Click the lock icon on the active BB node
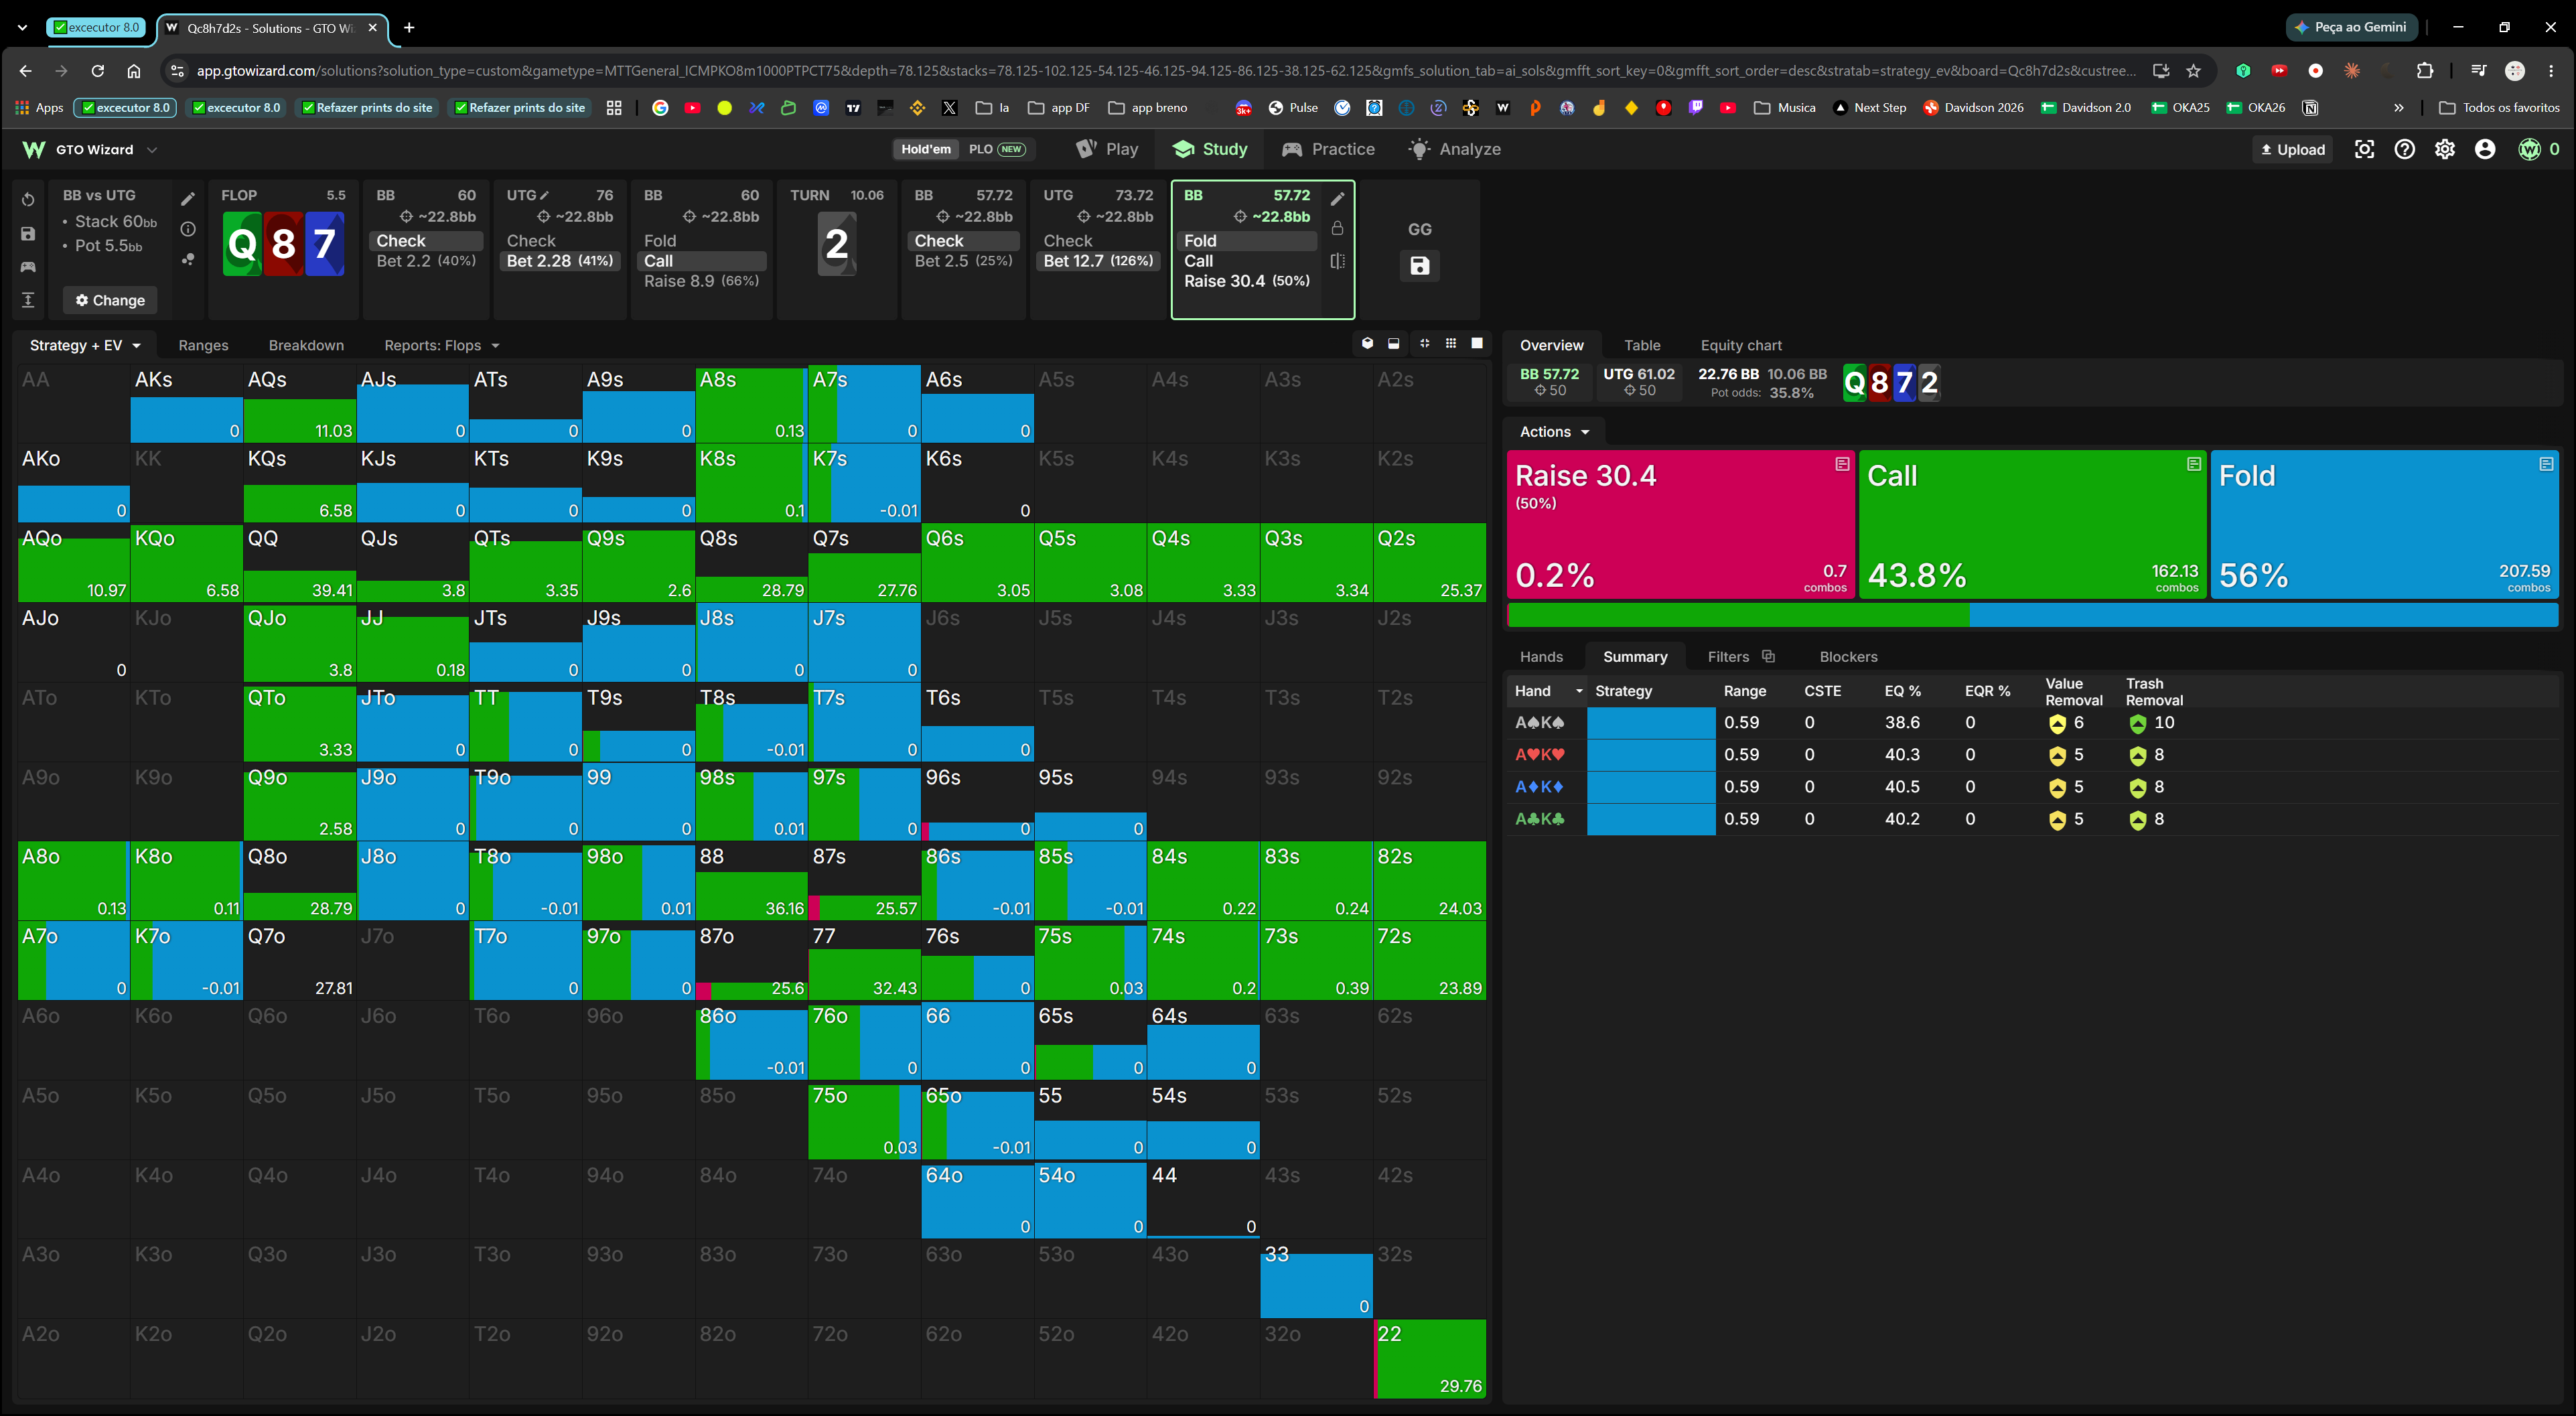Viewport: 2576px width, 1416px height. point(1337,229)
